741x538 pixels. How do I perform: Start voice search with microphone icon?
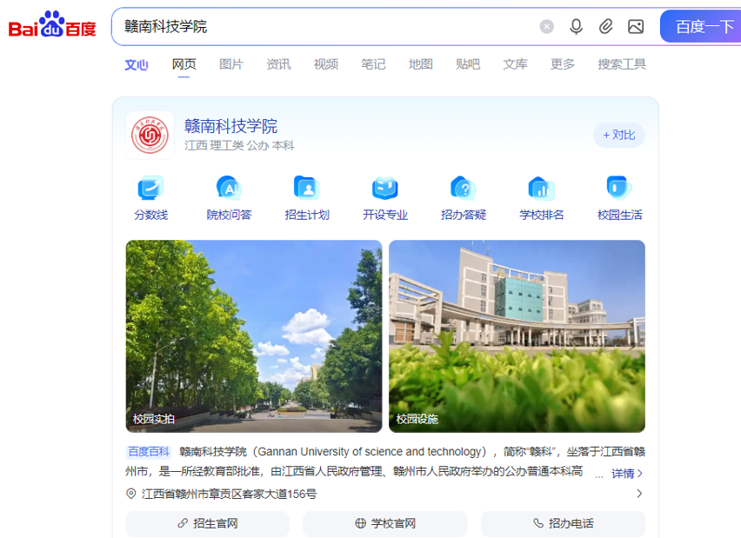pyautogui.click(x=576, y=26)
